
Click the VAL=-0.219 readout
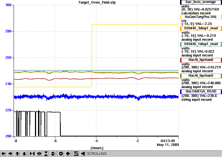206,36
